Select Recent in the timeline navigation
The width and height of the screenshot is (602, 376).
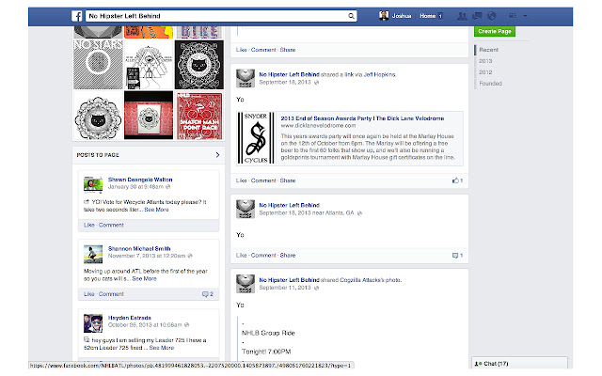point(488,50)
